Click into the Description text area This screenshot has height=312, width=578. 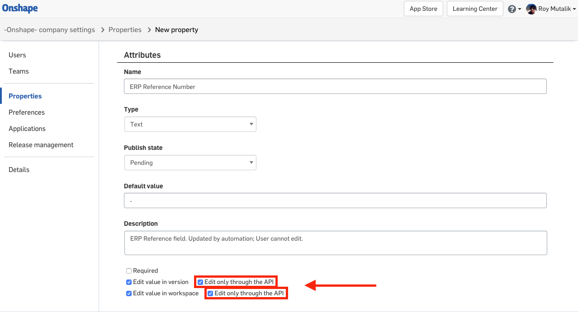point(335,243)
